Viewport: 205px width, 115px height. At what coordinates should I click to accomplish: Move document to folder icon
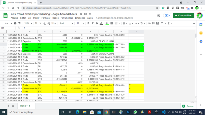pyautogui.click(x=86, y=14)
